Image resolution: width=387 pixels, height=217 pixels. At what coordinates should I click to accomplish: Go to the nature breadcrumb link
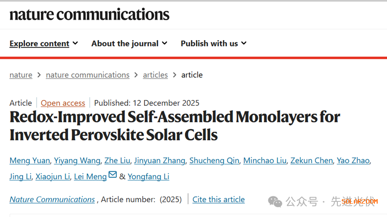pyautogui.click(x=21, y=75)
